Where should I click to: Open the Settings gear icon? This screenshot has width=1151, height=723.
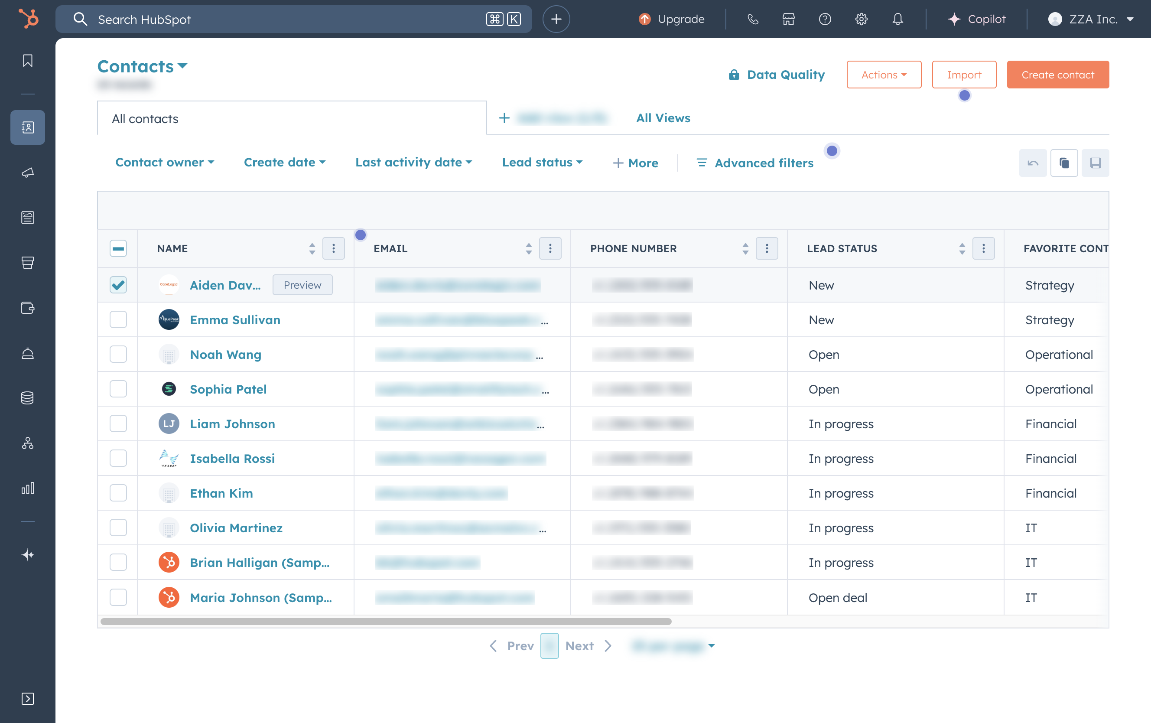(x=862, y=19)
